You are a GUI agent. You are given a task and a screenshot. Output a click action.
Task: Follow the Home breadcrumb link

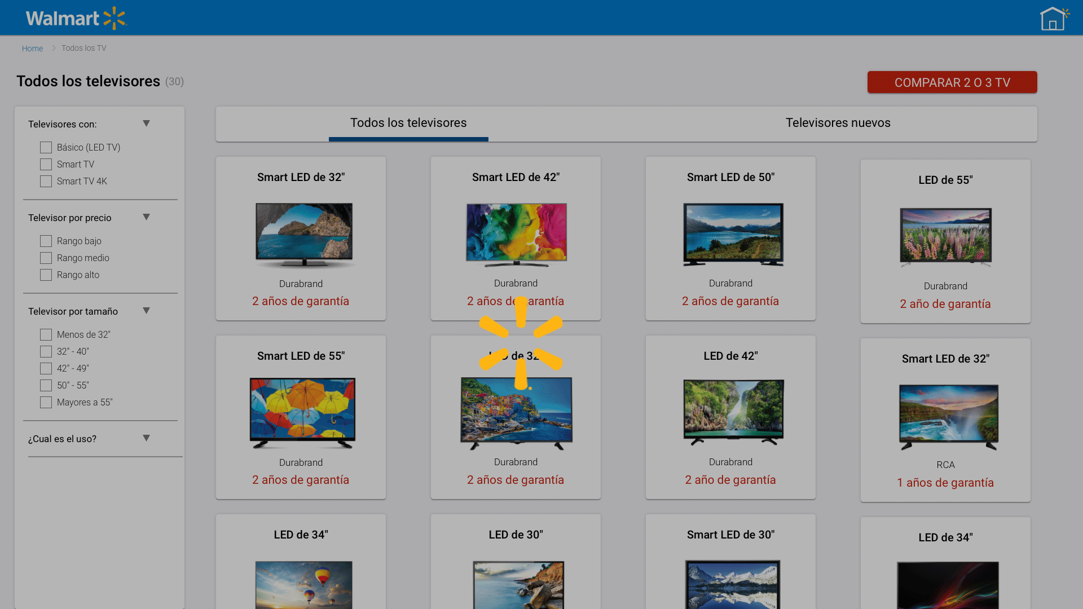(x=32, y=48)
